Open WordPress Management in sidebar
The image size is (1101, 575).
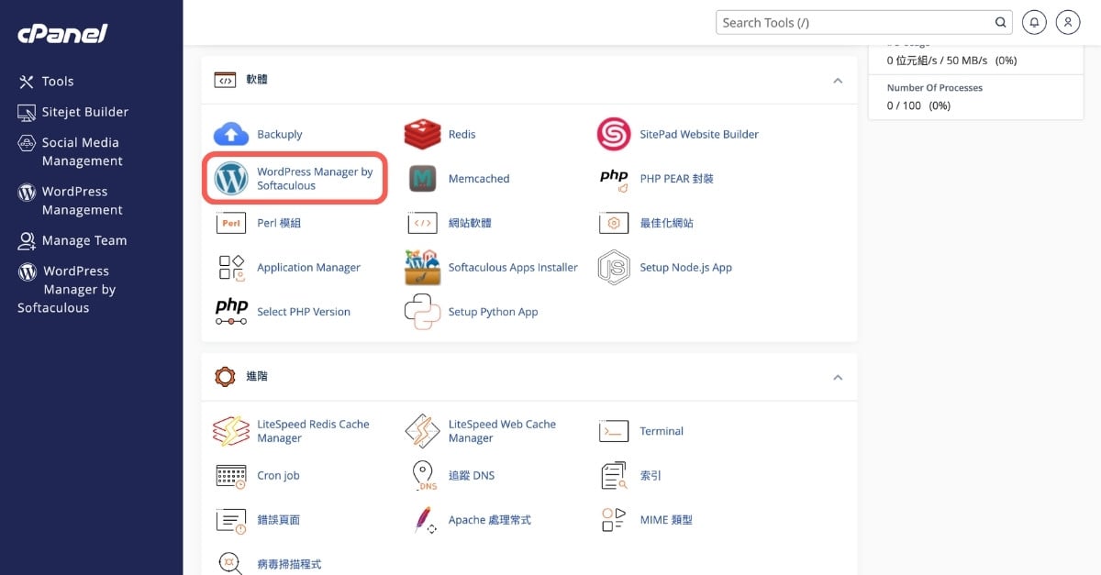click(x=71, y=200)
